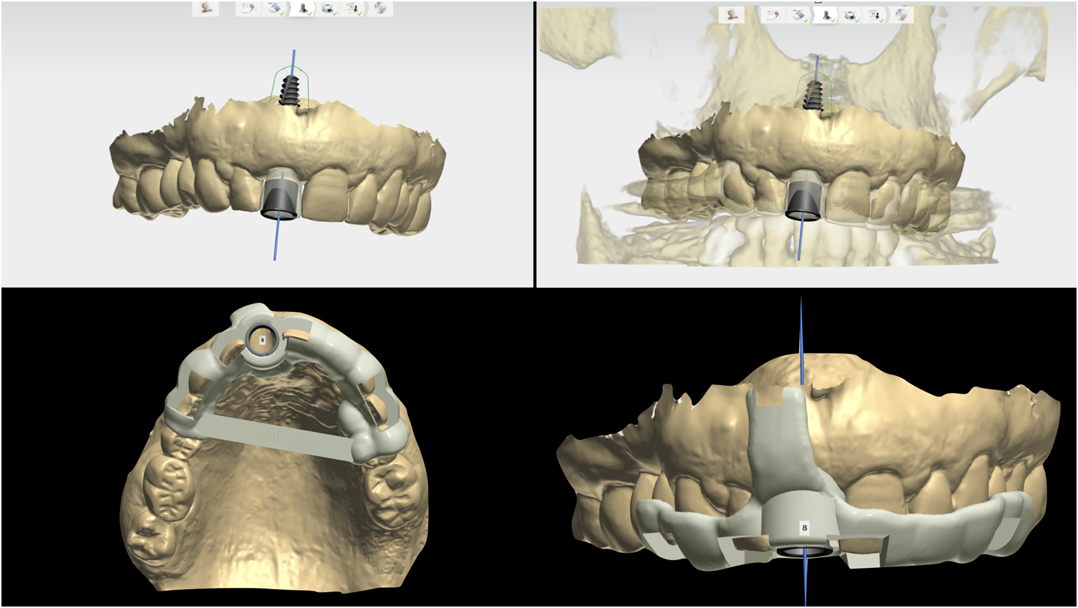The width and height of the screenshot is (1078, 608).
Task: Open data import step in scan-only view
Action: (275, 8)
